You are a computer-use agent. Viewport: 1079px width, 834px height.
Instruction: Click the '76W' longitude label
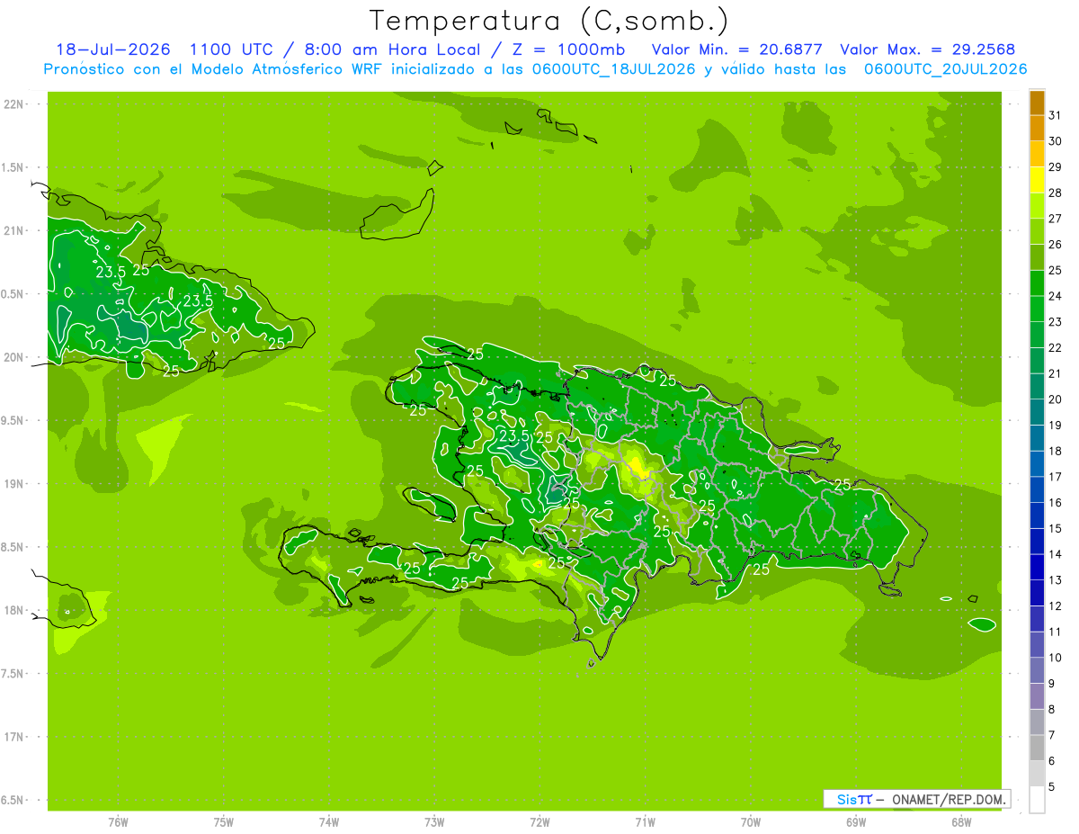(118, 821)
